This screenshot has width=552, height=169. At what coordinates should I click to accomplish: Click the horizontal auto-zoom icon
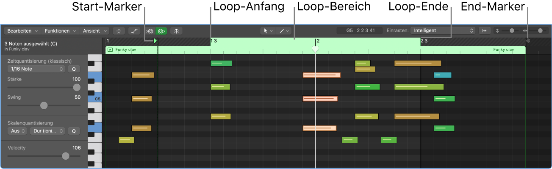485,30
